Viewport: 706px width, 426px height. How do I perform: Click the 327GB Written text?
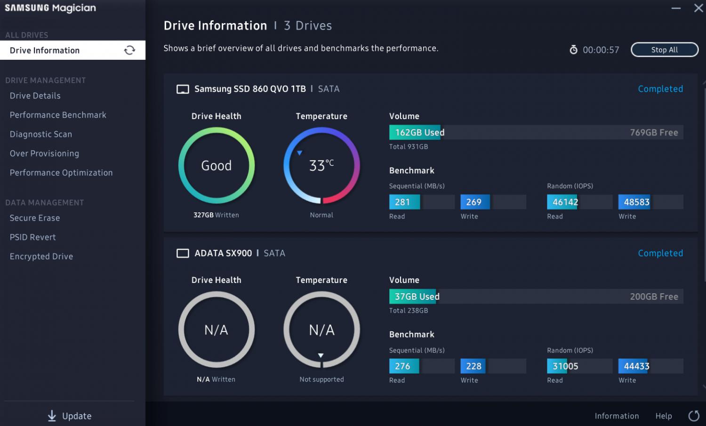click(x=216, y=215)
